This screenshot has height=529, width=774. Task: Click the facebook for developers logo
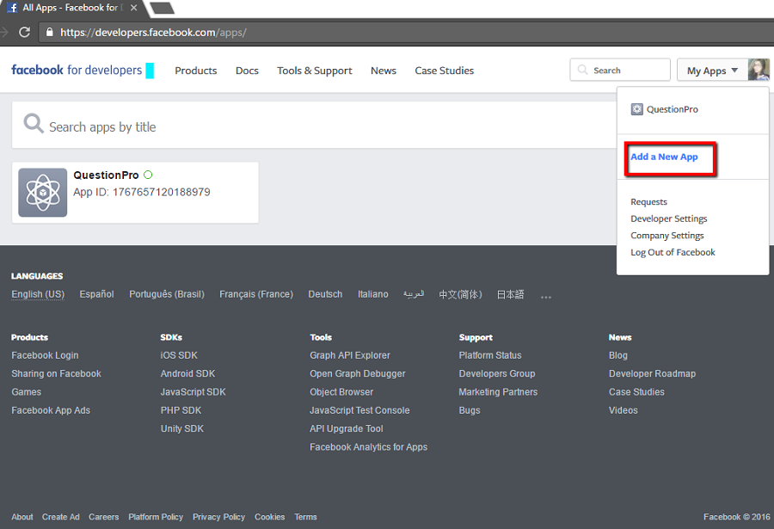point(77,71)
